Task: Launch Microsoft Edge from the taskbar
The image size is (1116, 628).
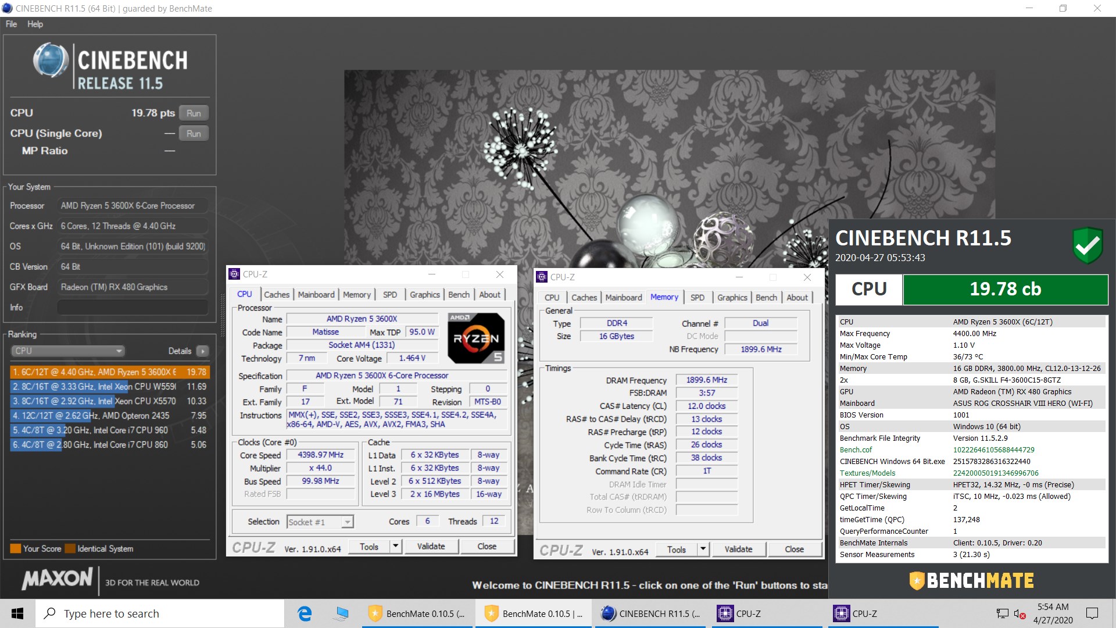Action: coord(305,613)
